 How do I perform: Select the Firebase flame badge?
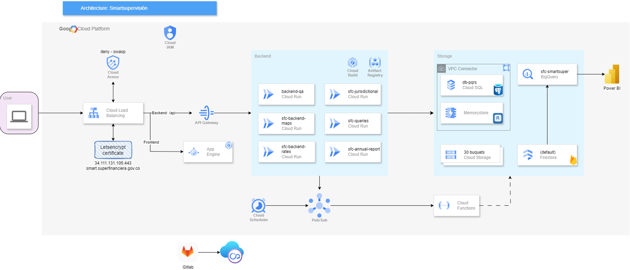click(573, 160)
